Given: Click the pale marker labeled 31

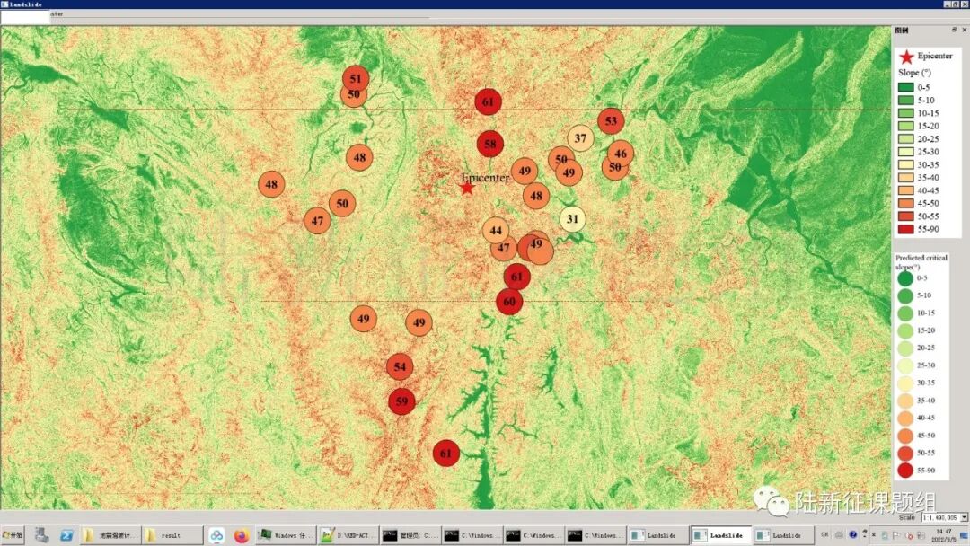Looking at the screenshot, I should 572,219.
